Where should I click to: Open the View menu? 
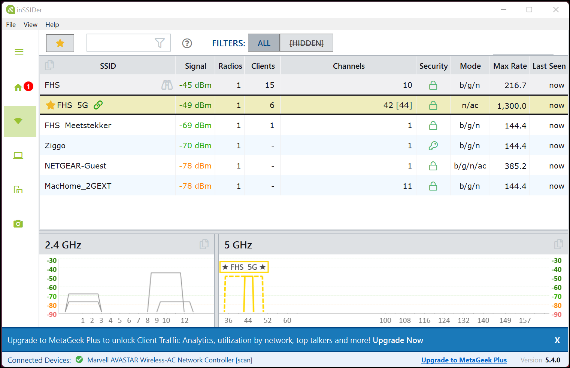tap(30, 25)
